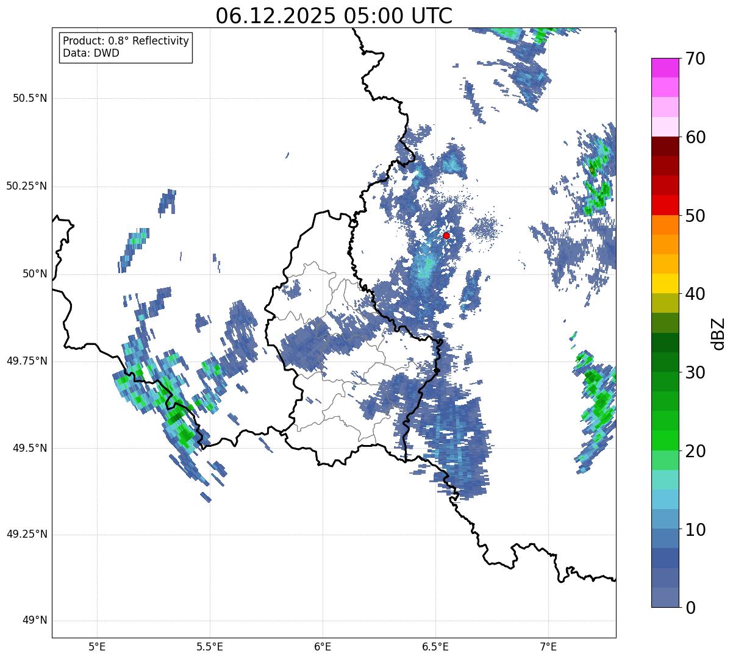Click the 50.5°N latitude label
This screenshot has height=659, width=733.
tap(29, 98)
